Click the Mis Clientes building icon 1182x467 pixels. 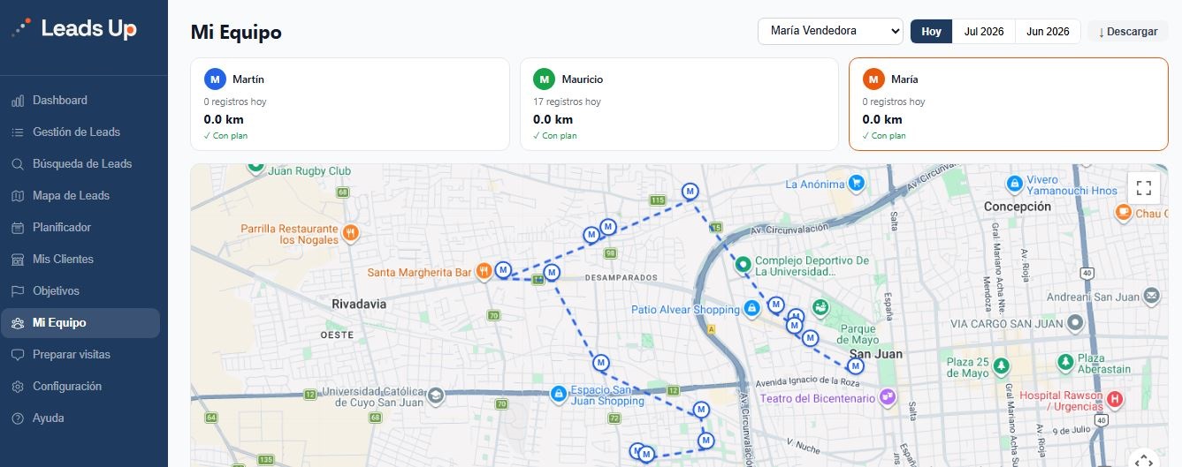[x=18, y=260]
